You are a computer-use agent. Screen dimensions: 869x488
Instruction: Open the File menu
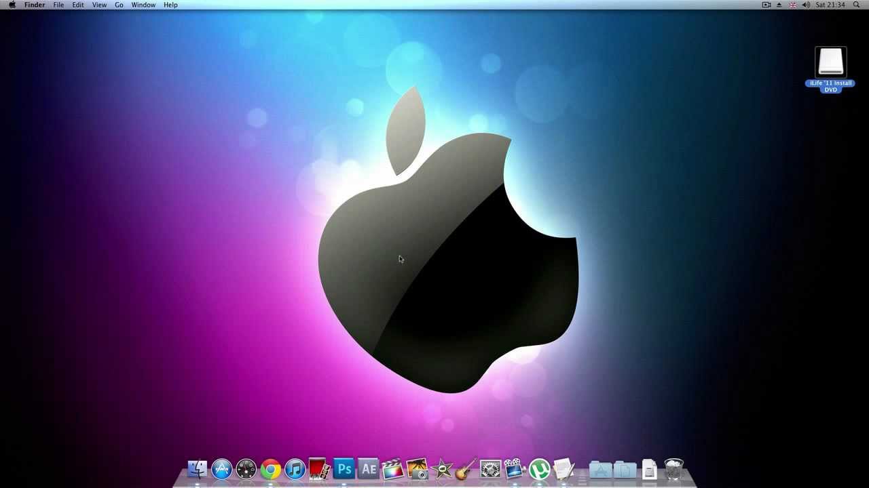click(59, 5)
